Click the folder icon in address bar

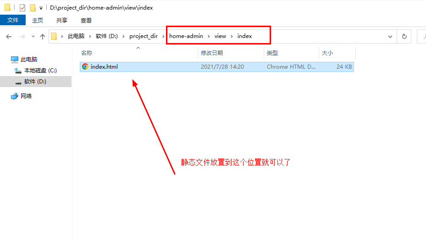pos(54,36)
